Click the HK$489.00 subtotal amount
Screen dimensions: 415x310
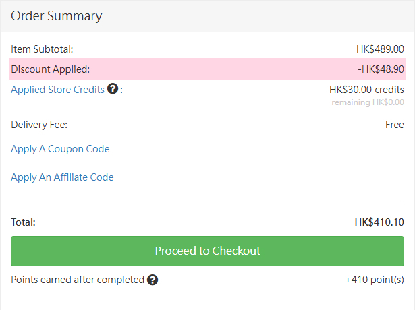point(380,49)
